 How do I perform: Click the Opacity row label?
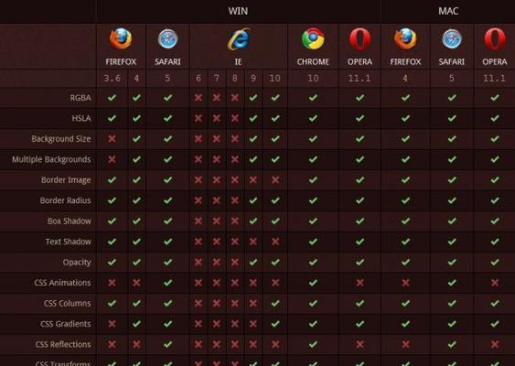point(77,263)
